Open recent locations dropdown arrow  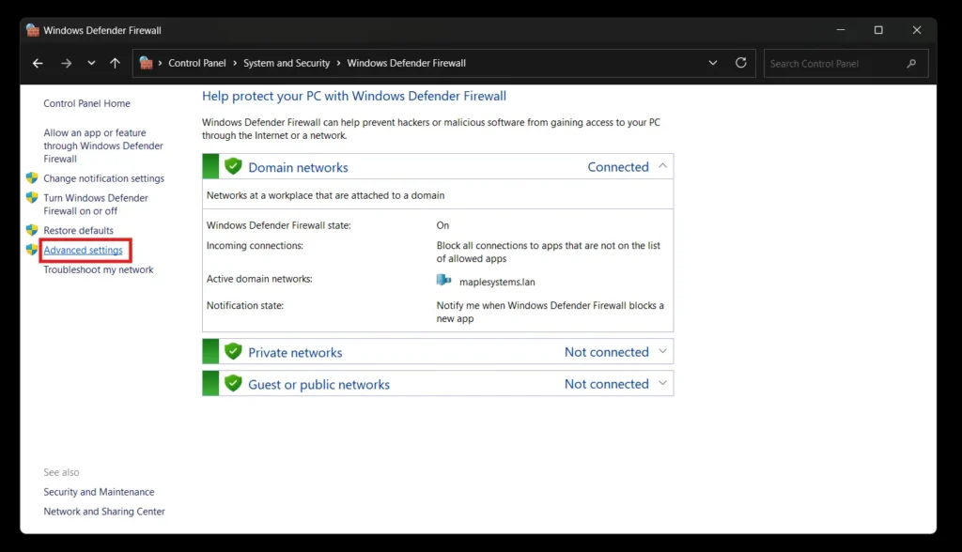[91, 64]
